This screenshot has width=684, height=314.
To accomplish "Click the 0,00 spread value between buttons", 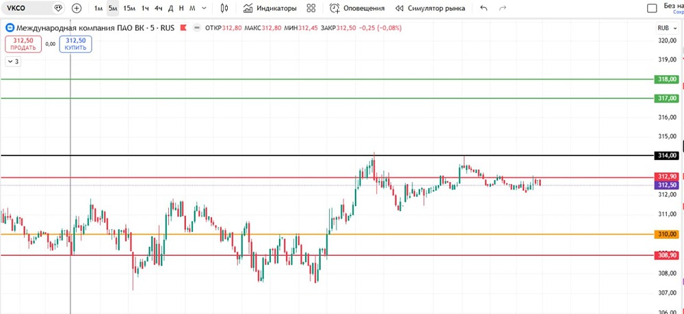I will tap(51, 44).
